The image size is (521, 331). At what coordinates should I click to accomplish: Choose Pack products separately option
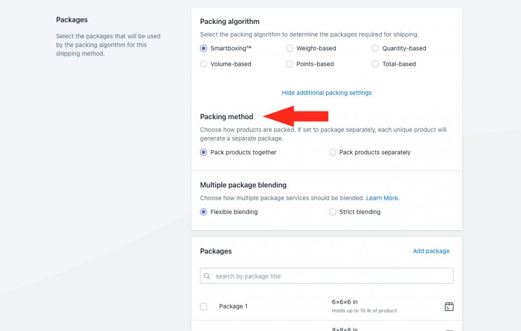tap(332, 152)
